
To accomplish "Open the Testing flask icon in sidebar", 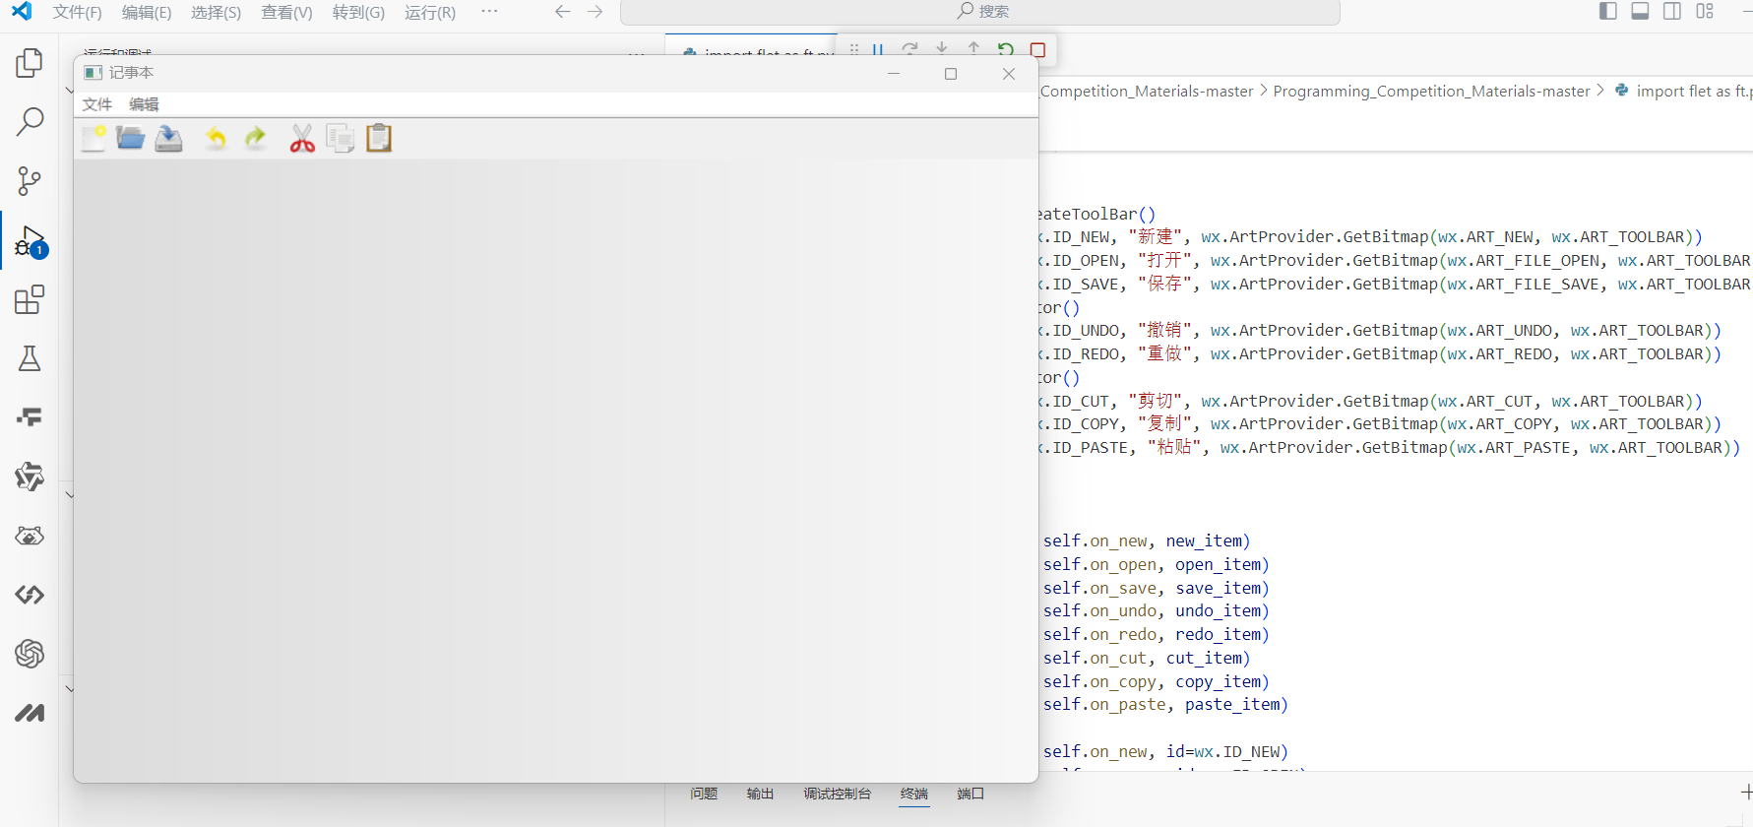I will tap(30, 358).
